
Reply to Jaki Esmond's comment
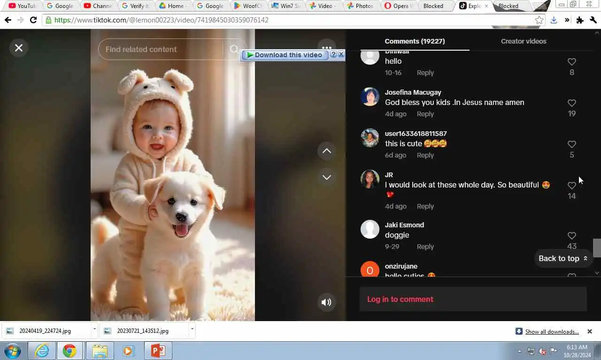[x=425, y=247]
